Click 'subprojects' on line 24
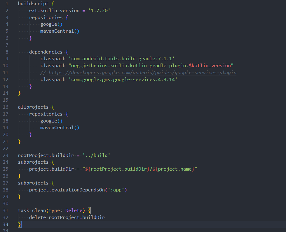This screenshot has height=232, width=286. [x=33, y=162]
